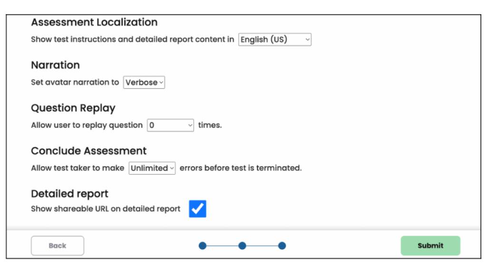Select the Conclude Assessment heading
Screen dimensions: 487x274
[x=88, y=151]
